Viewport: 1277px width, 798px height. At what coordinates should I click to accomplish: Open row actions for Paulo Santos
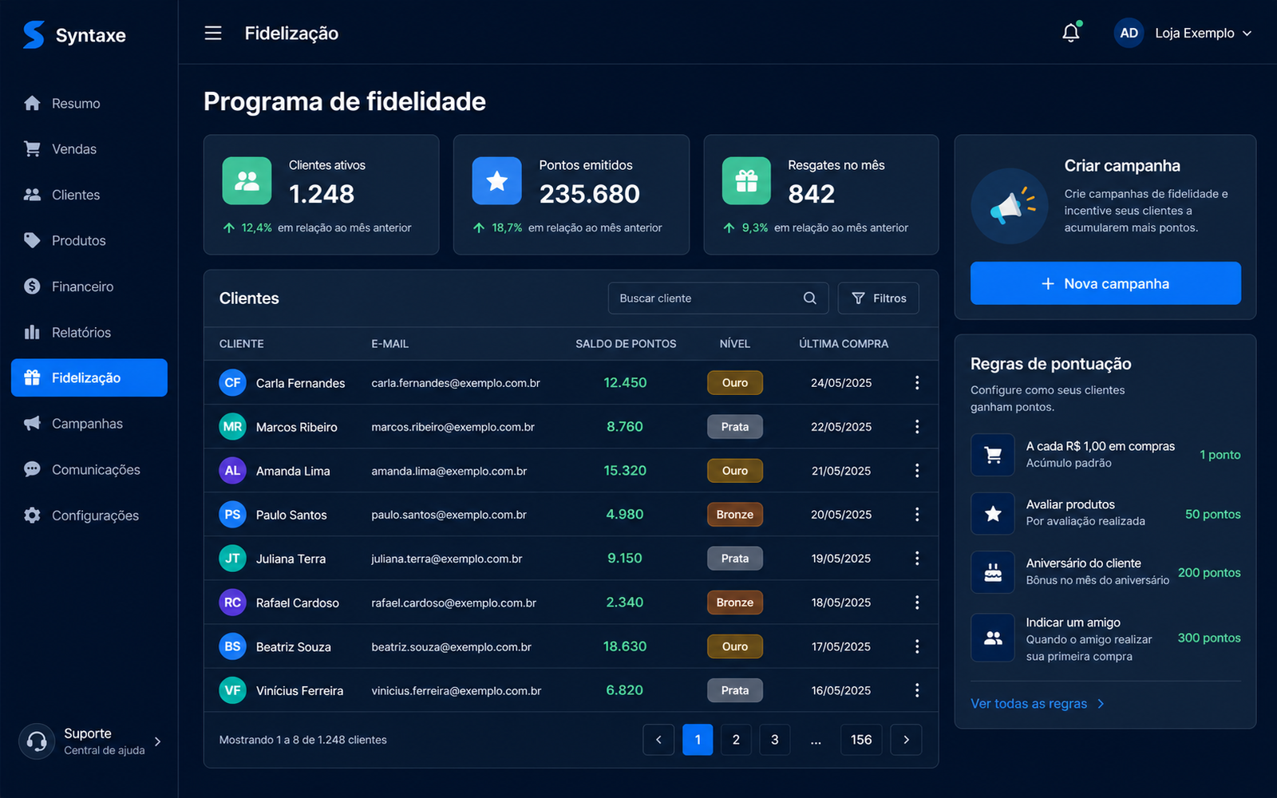tap(917, 515)
